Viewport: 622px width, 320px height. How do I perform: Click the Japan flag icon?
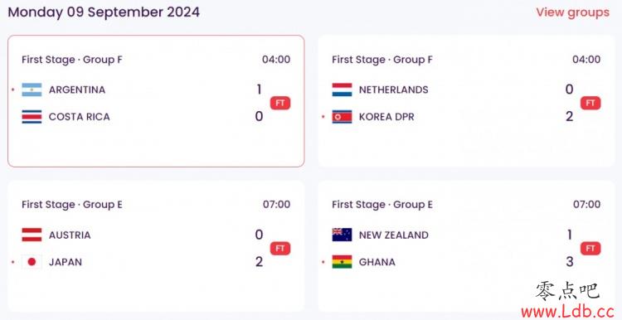pyautogui.click(x=32, y=262)
